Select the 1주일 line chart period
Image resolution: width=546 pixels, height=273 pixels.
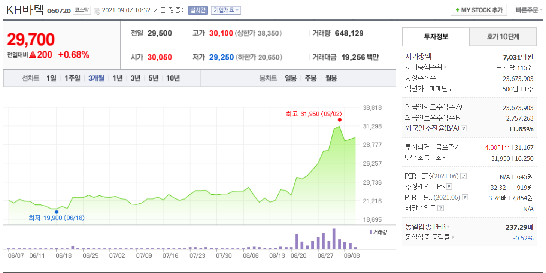coord(72,78)
